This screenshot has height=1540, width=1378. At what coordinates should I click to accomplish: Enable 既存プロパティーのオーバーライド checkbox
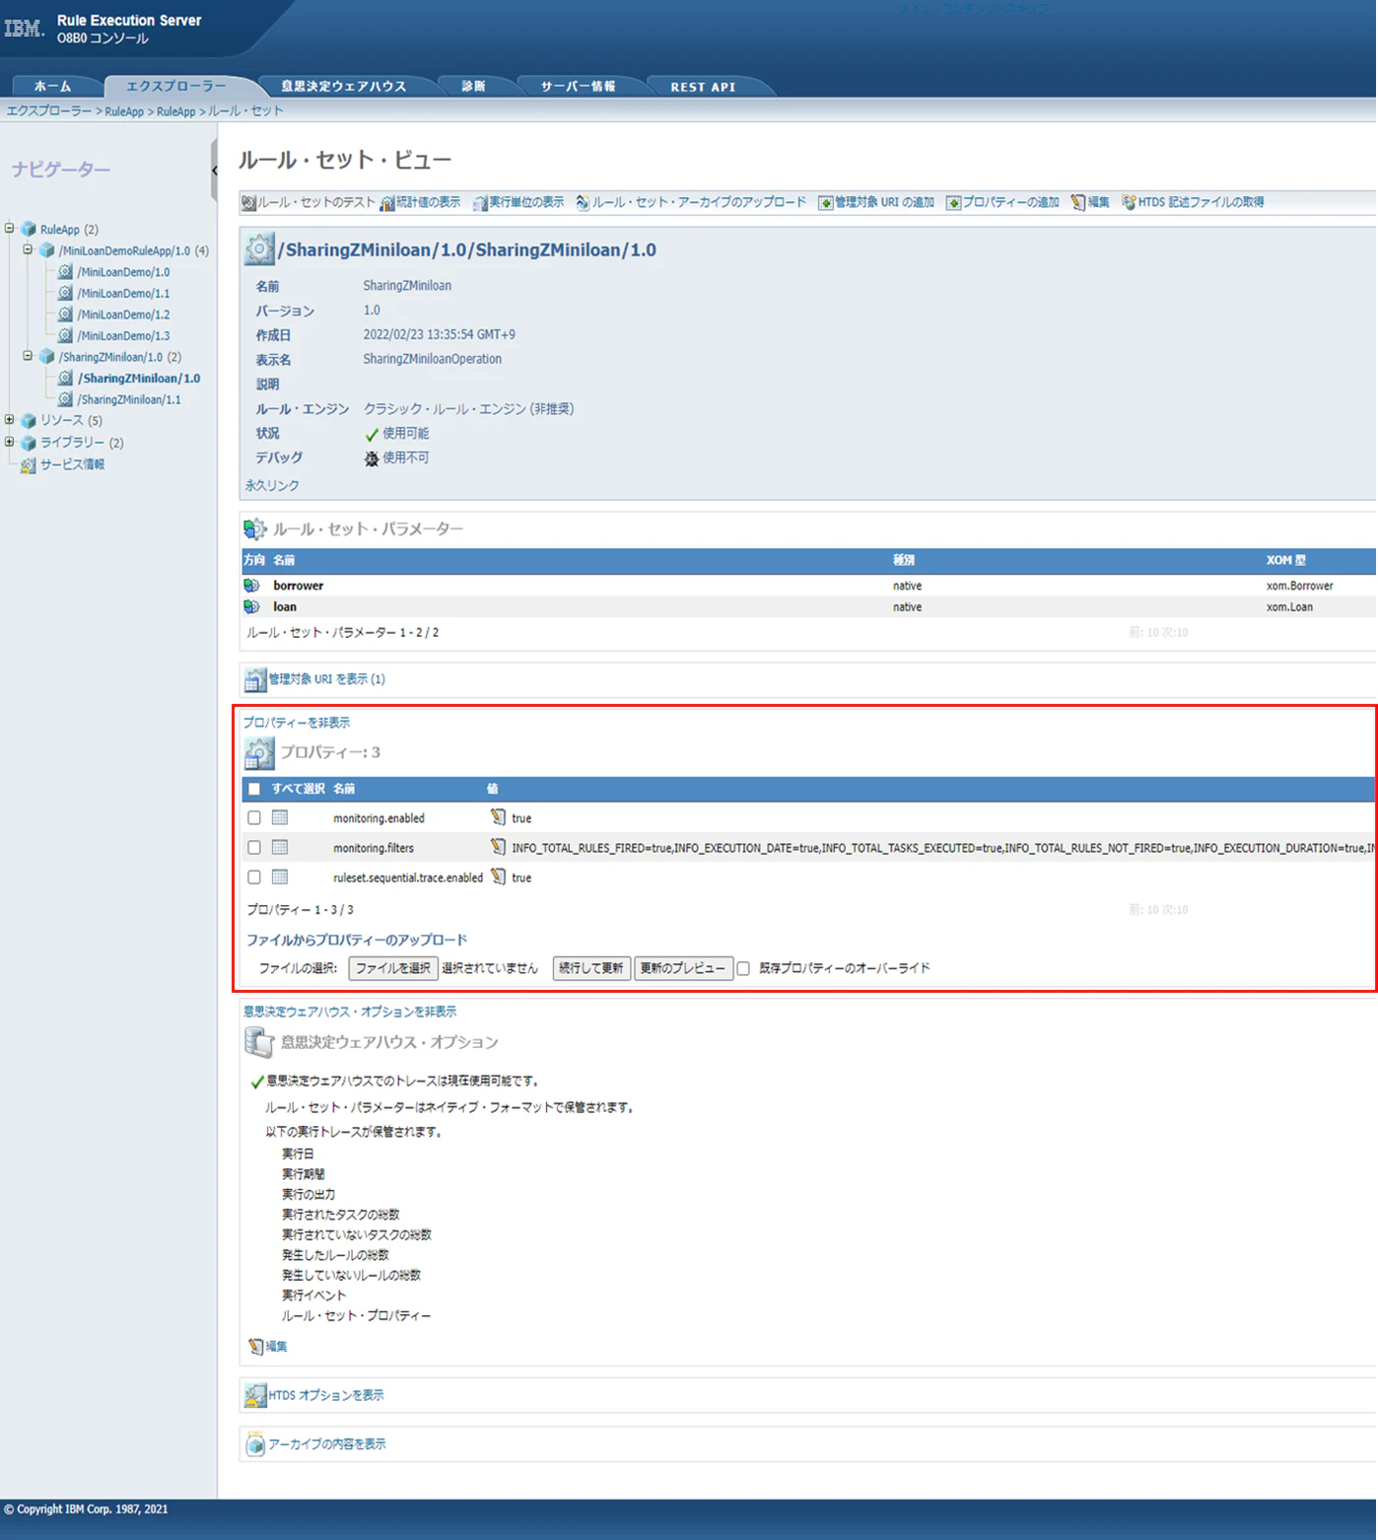pyautogui.click(x=743, y=968)
